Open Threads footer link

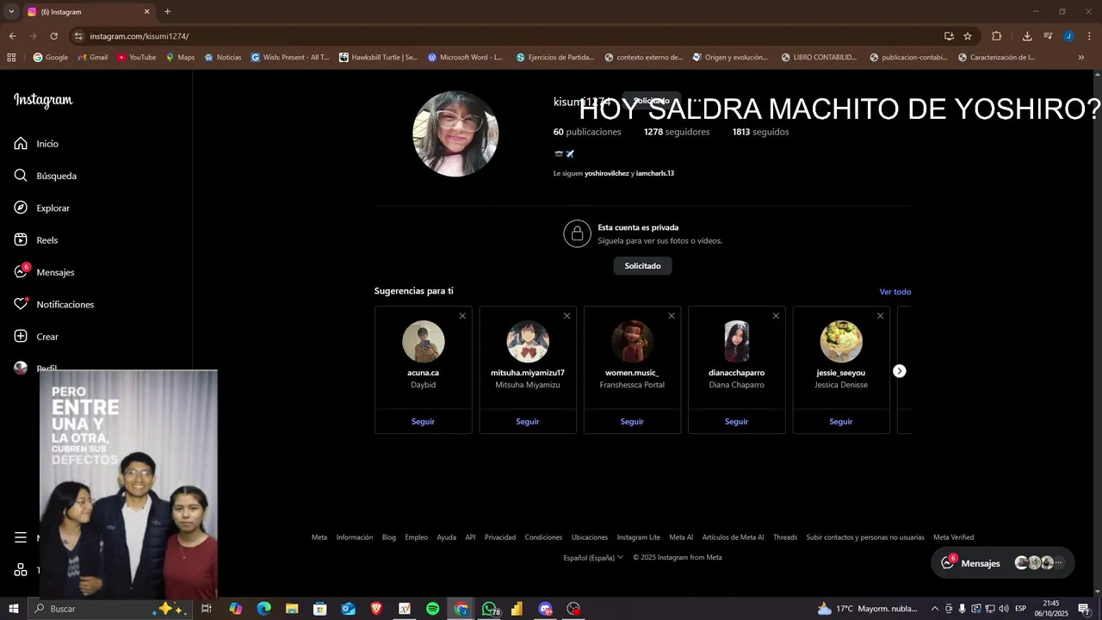click(x=784, y=537)
